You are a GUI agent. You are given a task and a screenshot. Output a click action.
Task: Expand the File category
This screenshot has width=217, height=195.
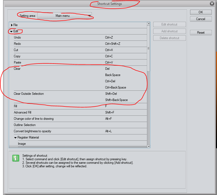12,25
